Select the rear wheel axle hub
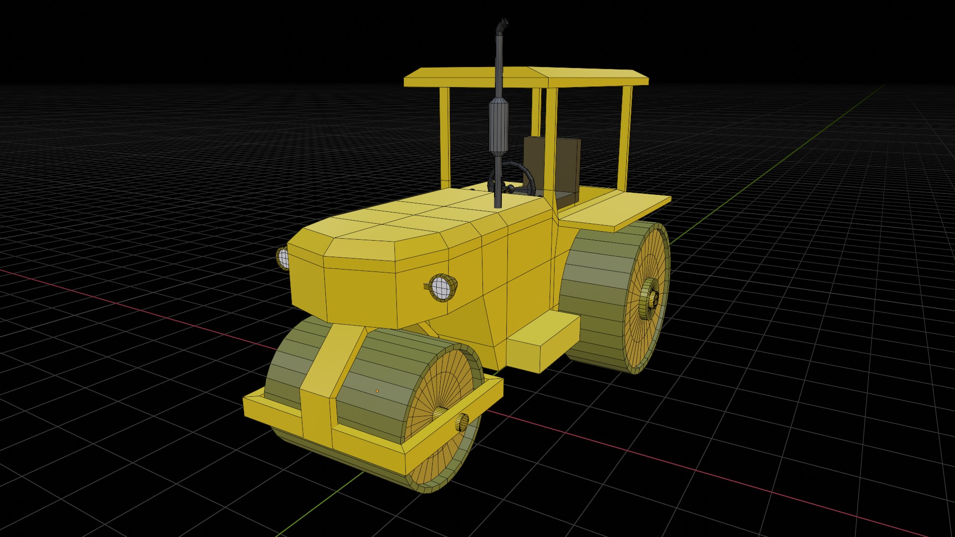The image size is (955, 537). pos(649,297)
